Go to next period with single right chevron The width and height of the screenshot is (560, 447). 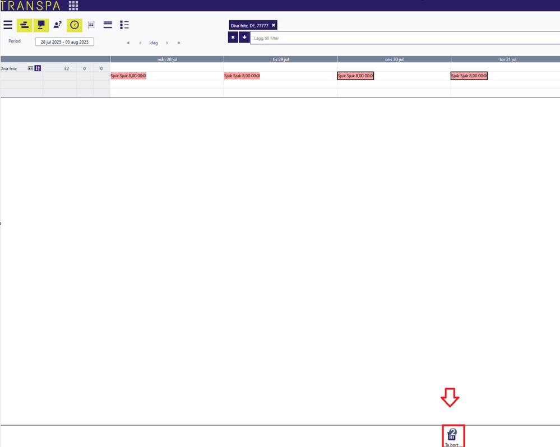(167, 43)
